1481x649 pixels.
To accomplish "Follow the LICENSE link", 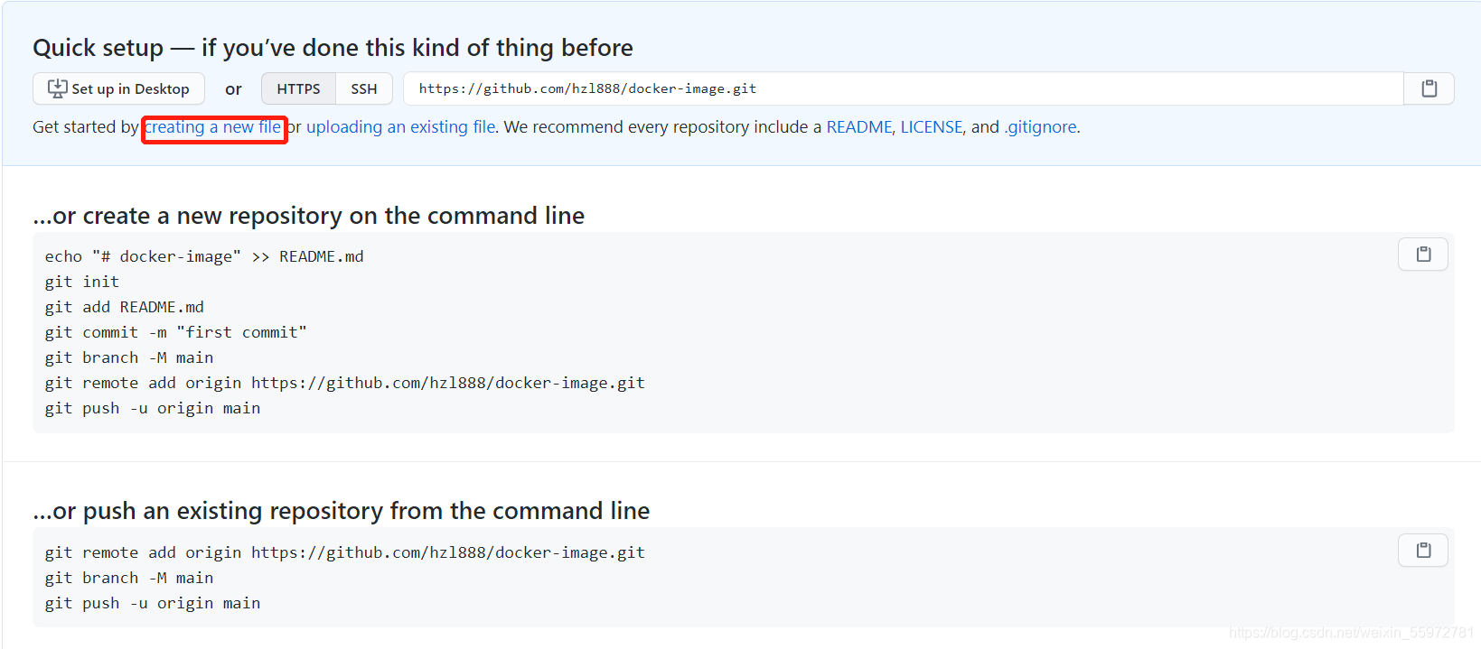I will (x=932, y=127).
